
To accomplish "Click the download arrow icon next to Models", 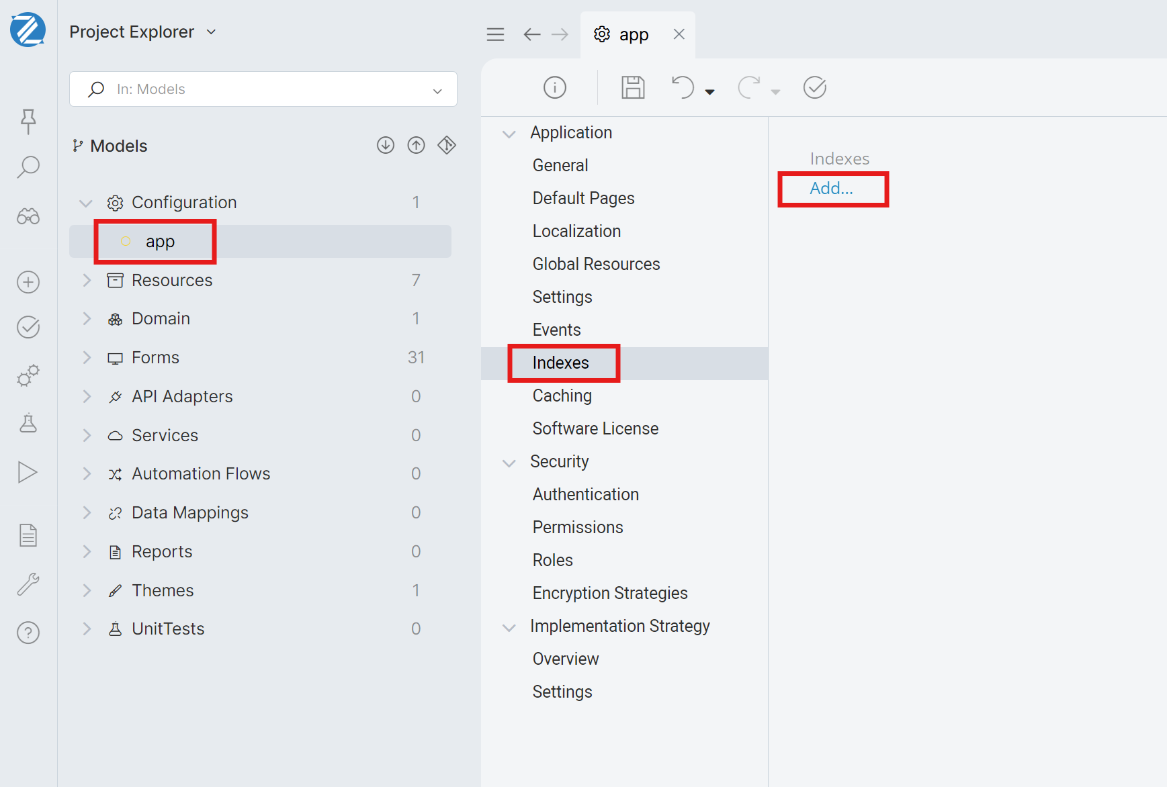I will pos(385,145).
